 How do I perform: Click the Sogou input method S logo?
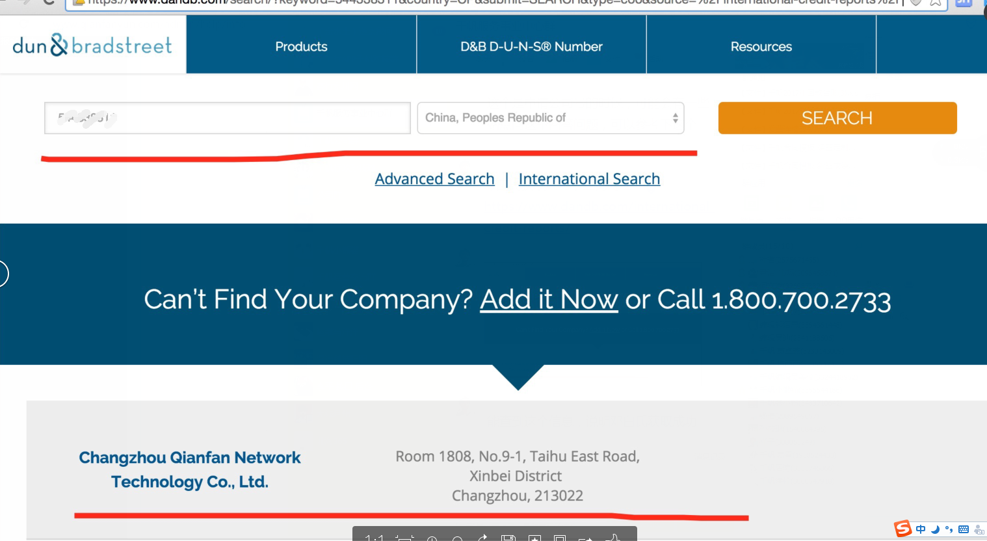tap(903, 528)
